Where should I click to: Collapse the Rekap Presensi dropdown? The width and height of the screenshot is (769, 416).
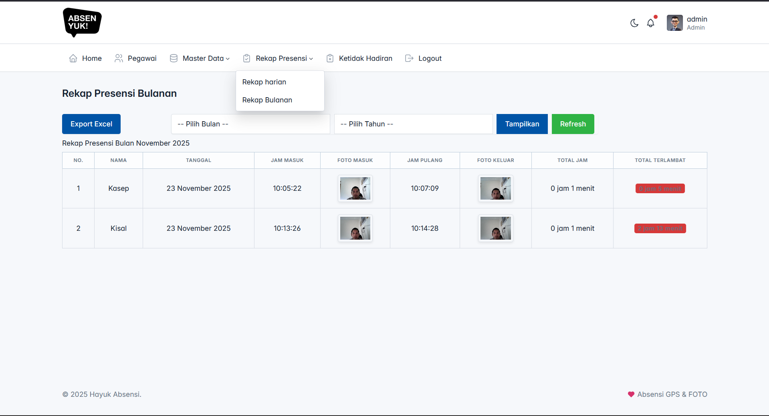(278, 58)
